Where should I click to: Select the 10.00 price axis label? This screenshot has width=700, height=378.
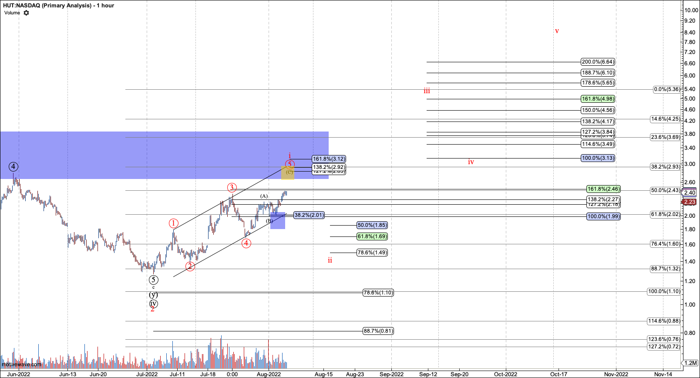691,10
